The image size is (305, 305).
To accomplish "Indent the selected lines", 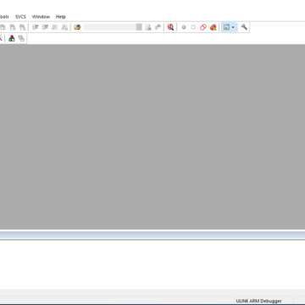I will point(36,27).
